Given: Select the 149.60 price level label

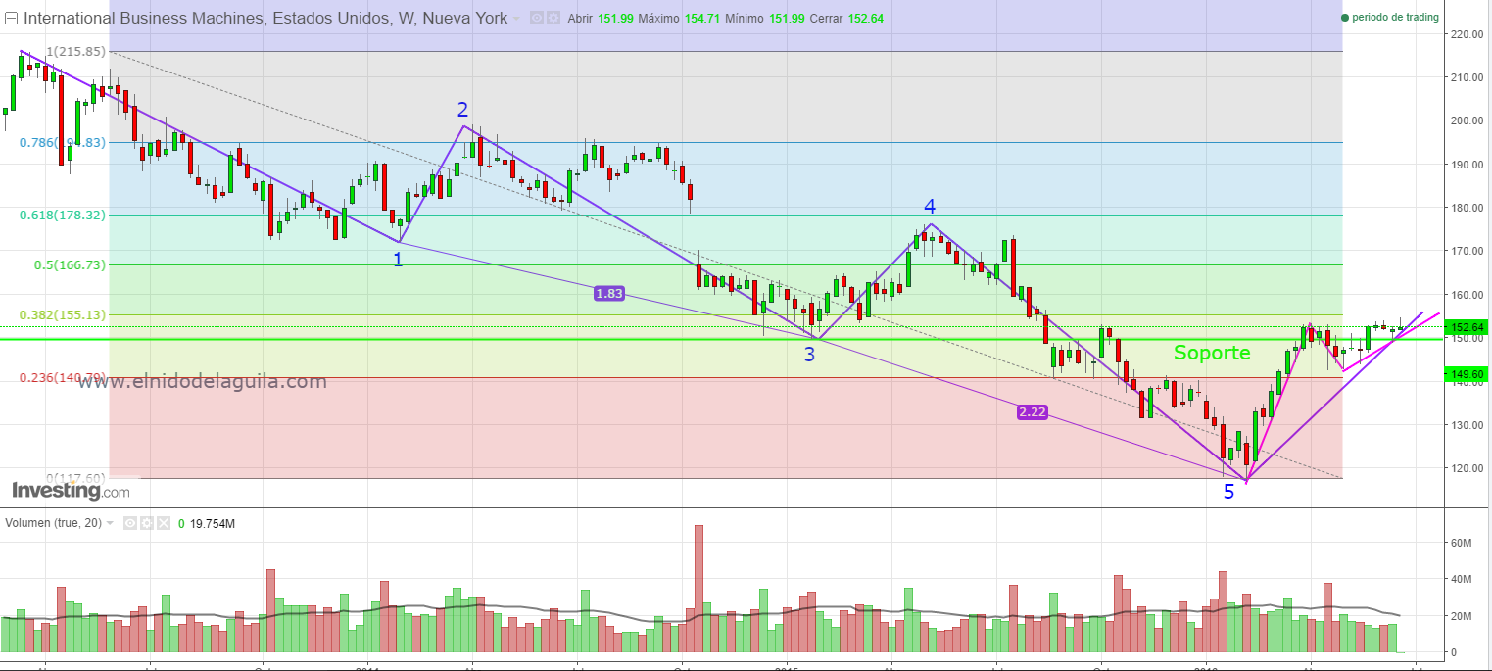Looking at the screenshot, I should [x=1466, y=373].
